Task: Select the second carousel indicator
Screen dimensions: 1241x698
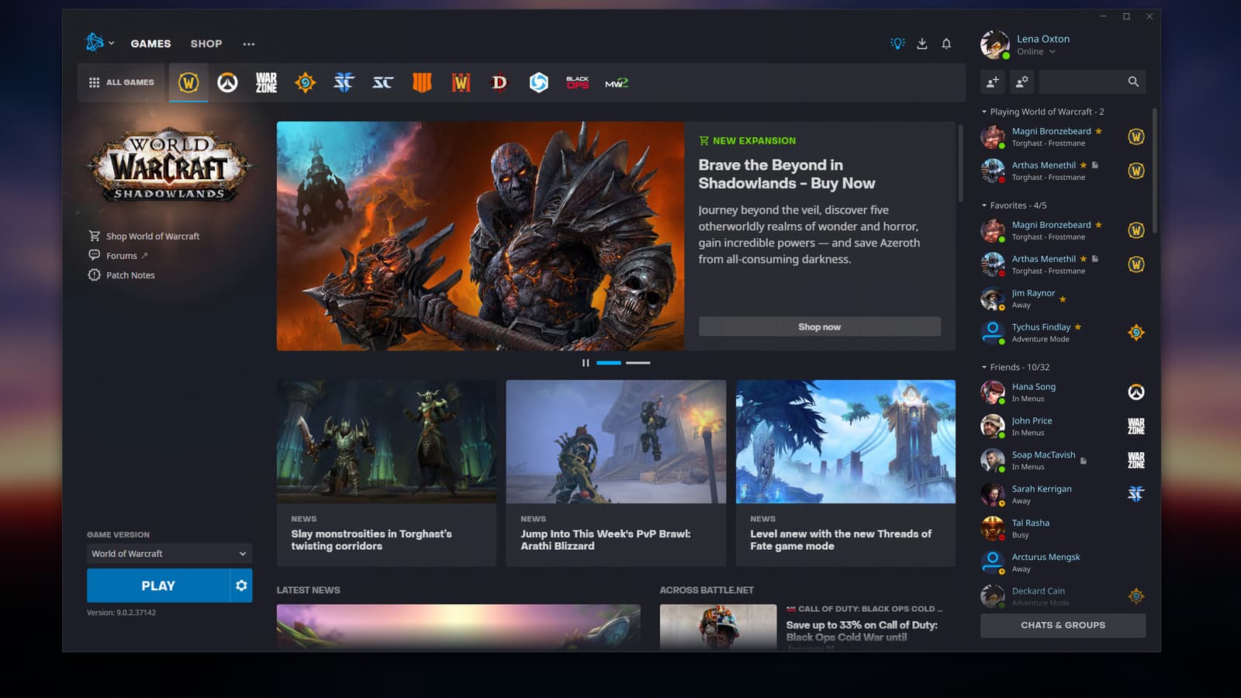Action: click(x=638, y=363)
